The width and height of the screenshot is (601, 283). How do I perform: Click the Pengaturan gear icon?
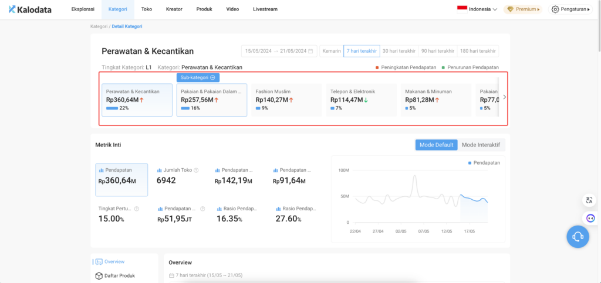coord(555,9)
